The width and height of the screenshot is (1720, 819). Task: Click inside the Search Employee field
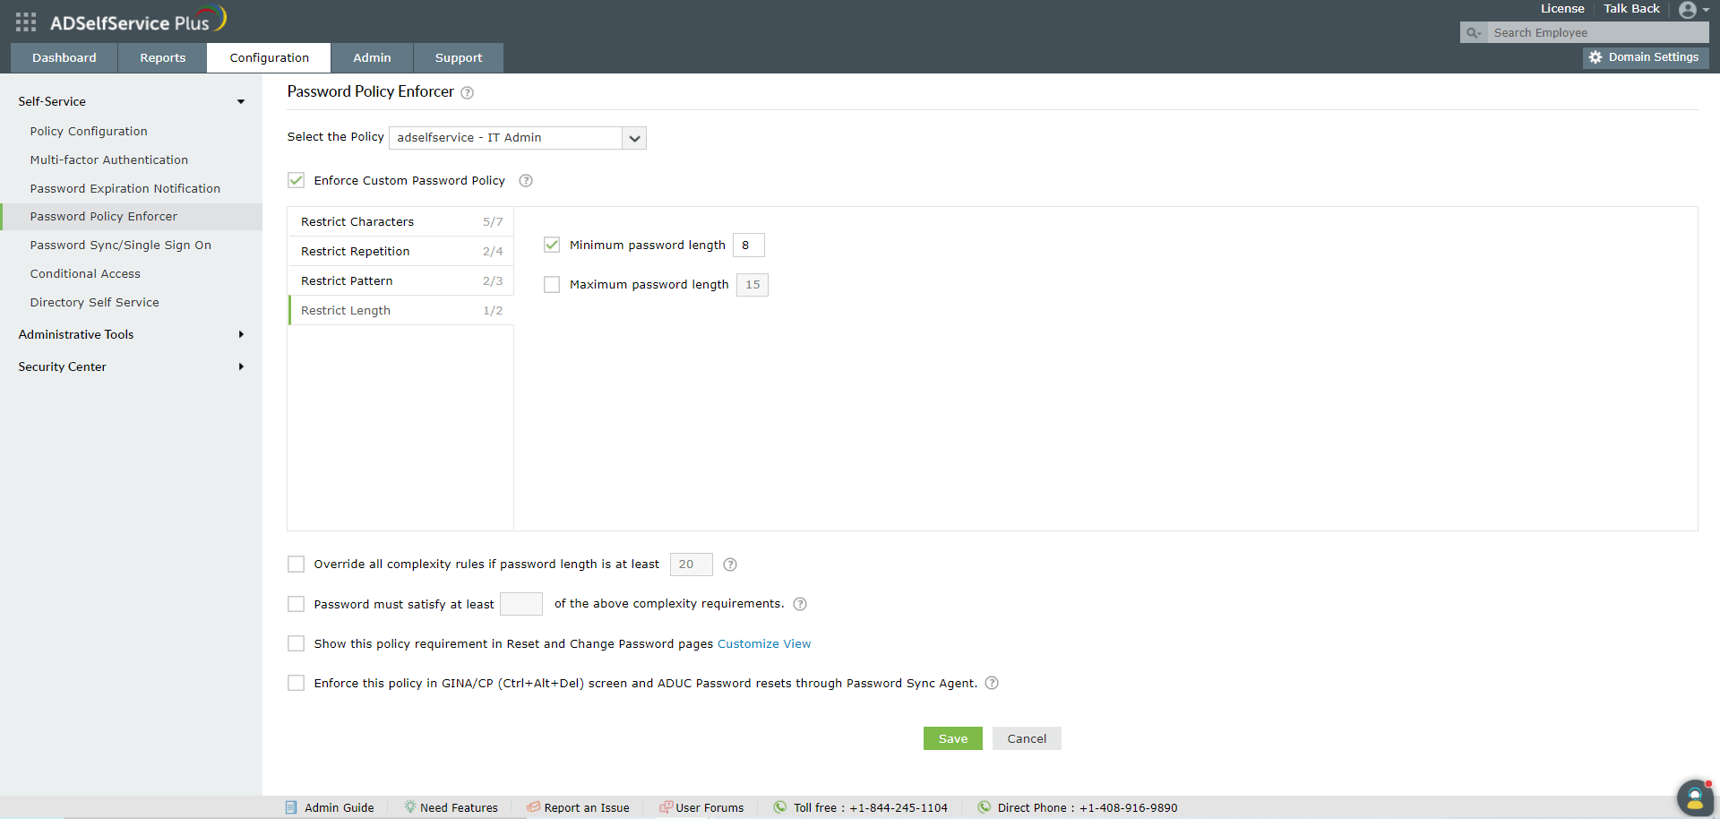coord(1595,32)
